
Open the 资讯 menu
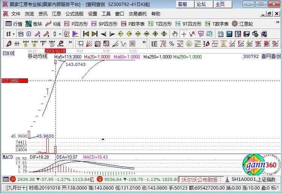[x=43, y=14]
